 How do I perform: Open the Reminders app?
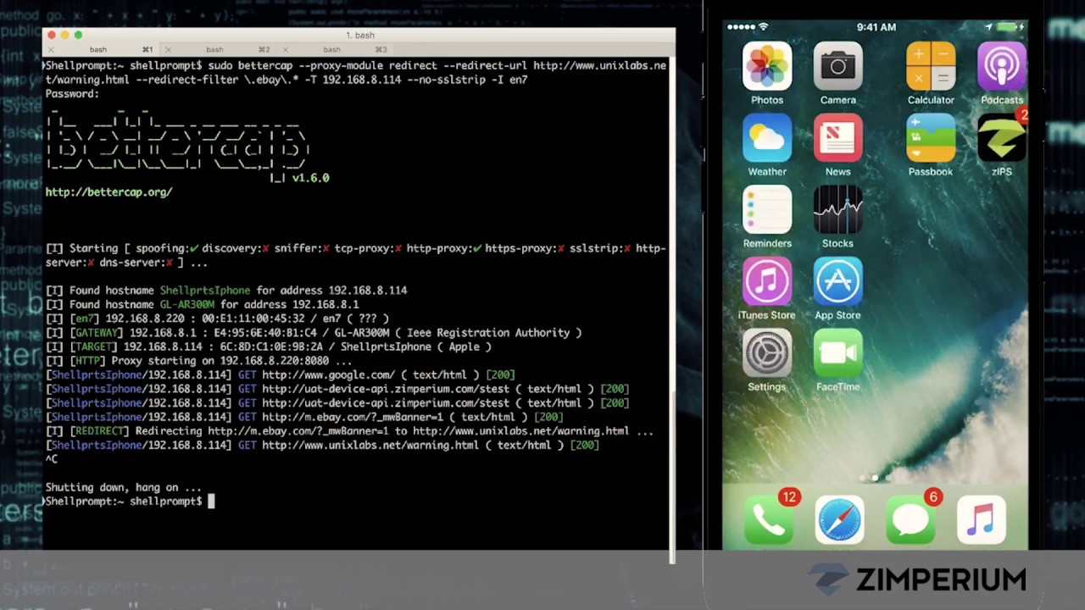pyautogui.click(x=767, y=209)
